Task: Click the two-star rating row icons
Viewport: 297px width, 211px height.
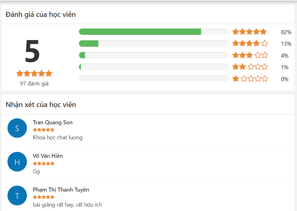Action: point(250,67)
